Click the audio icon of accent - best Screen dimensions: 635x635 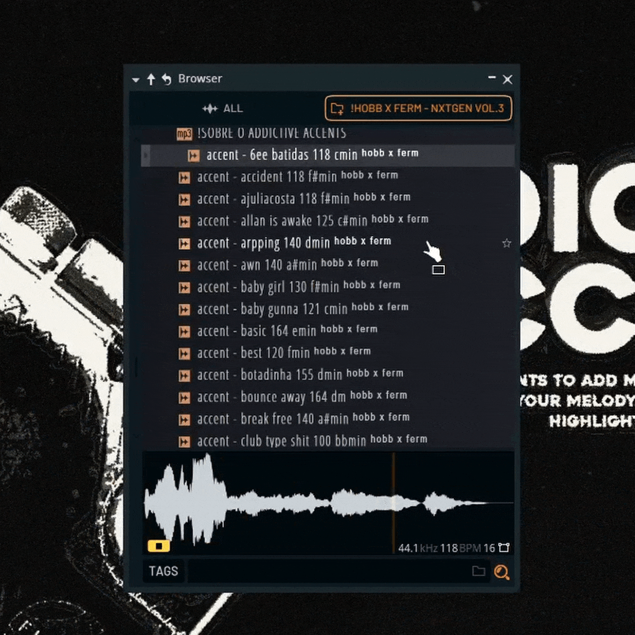coord(185,354)
